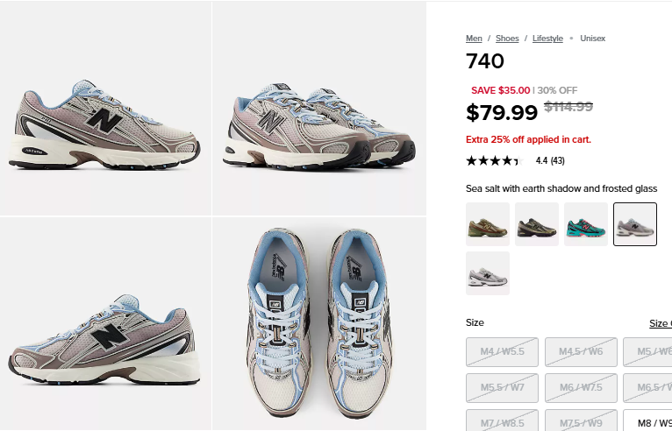Pick the teal and red colorway
The width and height of the screenshot is (672, 431).
coord(586,224)
